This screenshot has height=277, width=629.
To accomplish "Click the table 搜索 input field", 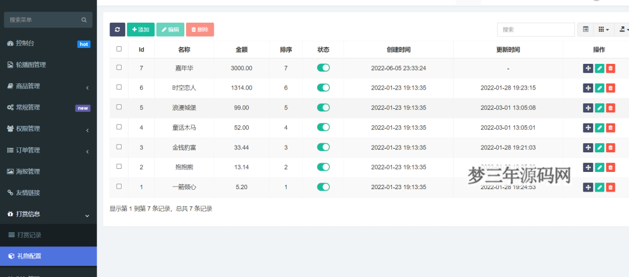I will coord(536,29).
